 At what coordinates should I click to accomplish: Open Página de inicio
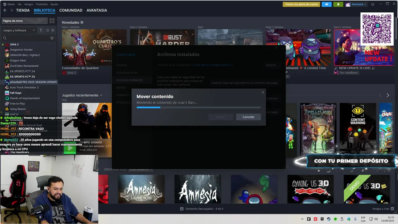coord(24,21)
